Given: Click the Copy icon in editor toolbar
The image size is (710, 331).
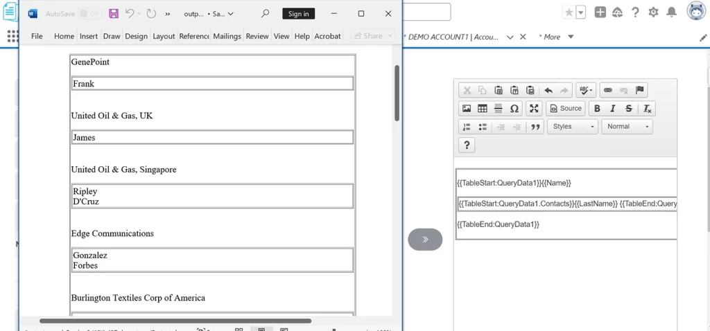Looking at the screenshot, I should pos(483,90).
